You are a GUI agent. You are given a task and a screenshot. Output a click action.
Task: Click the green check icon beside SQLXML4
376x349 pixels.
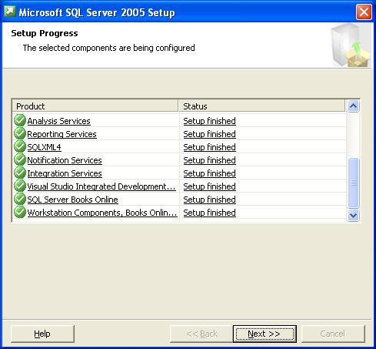20,146
